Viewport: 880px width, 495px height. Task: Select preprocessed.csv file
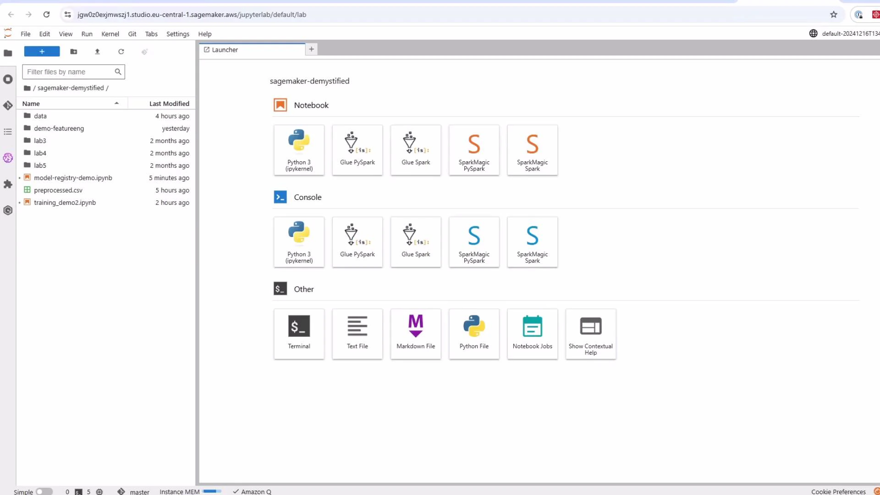tap(106, 190)
